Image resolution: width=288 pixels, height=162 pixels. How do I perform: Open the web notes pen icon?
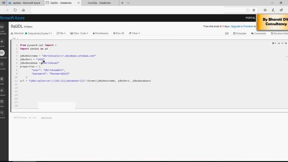(273, 10)
